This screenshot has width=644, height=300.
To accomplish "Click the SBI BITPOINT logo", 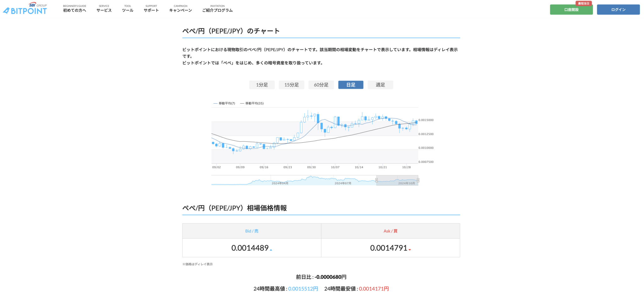I will coord(25,9).
